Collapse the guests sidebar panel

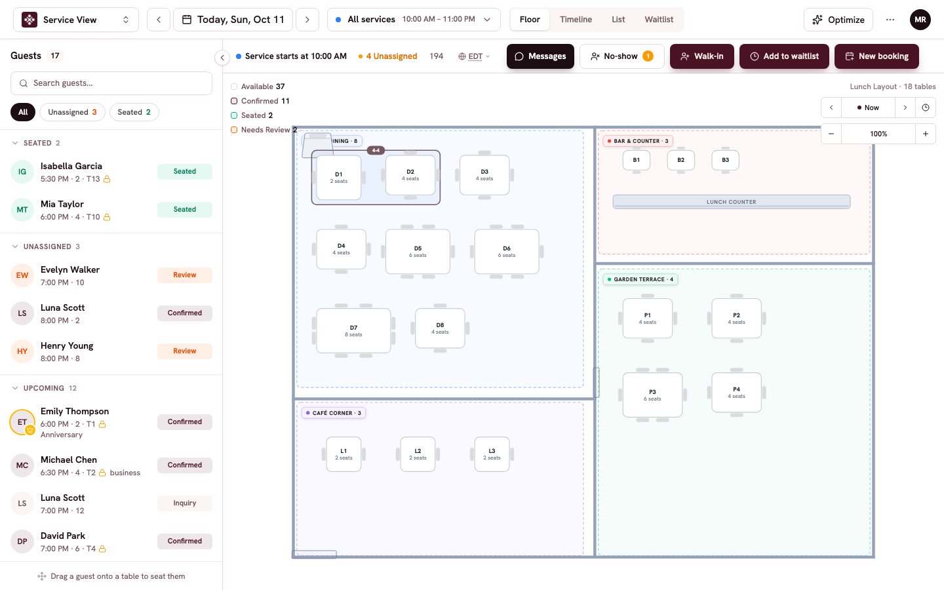[x=222, y=58]
